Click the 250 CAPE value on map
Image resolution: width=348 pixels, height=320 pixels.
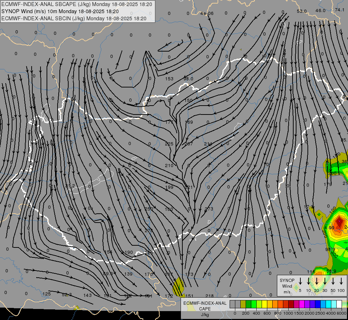coord(149,209)
